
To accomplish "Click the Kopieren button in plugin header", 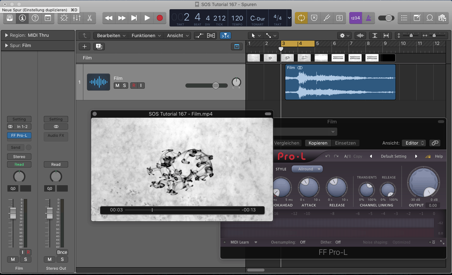I will coord(318,143).
